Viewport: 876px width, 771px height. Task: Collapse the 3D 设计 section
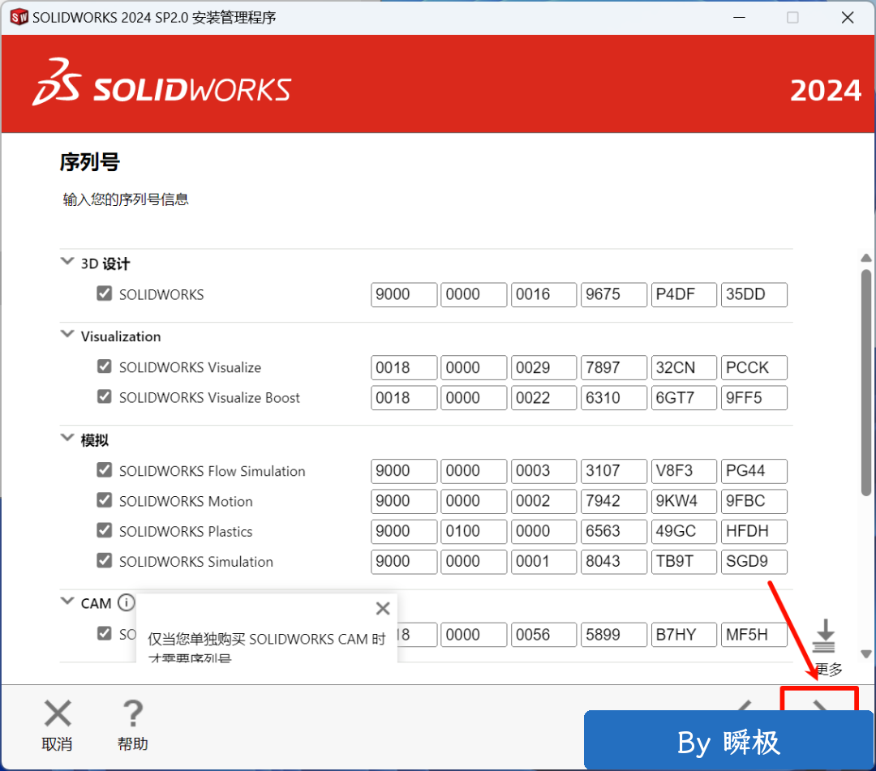(67, 263)
